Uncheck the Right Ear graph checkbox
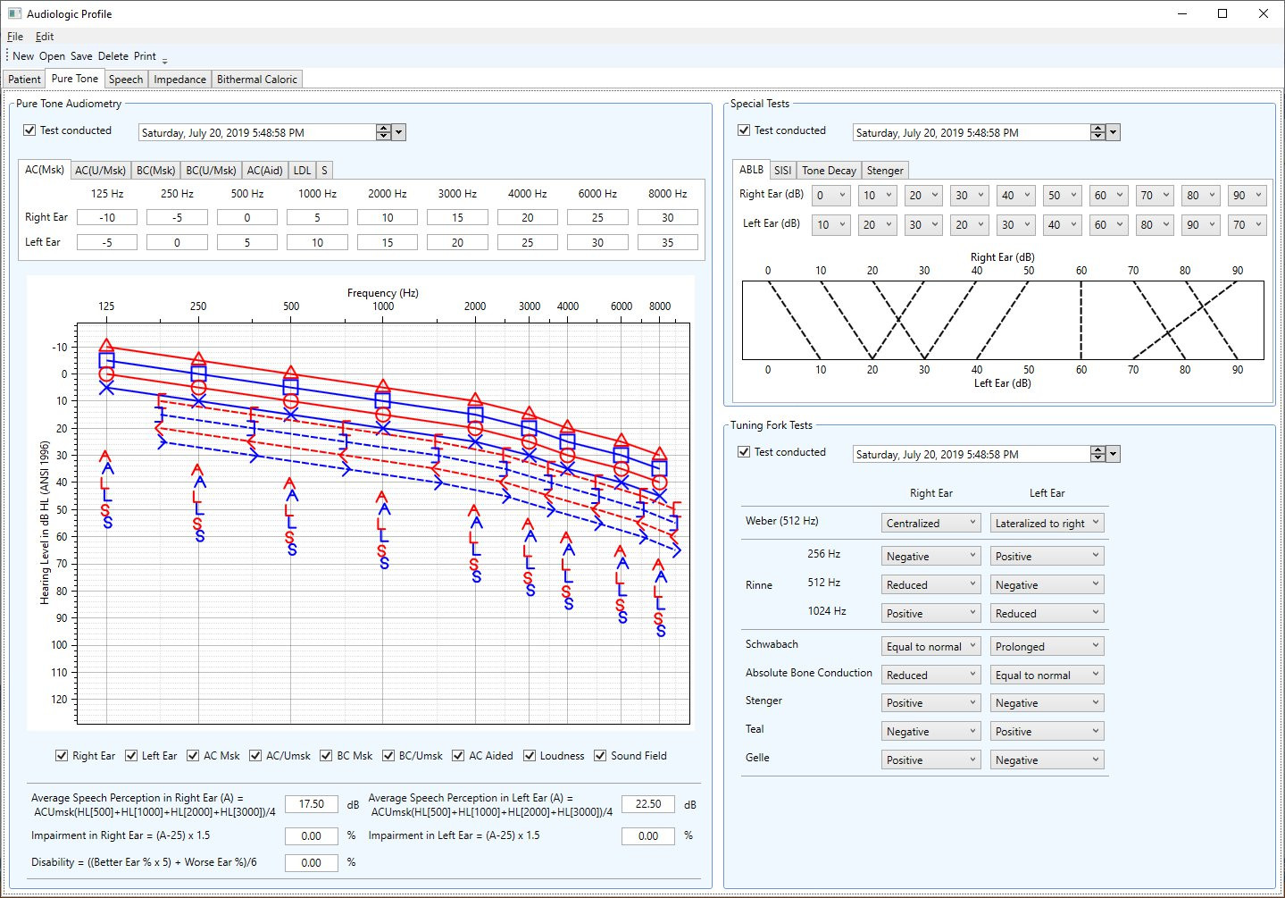 coord(62,756)
